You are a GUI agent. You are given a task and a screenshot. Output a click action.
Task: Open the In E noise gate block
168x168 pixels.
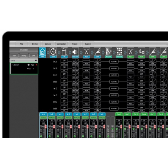(75, 88)
